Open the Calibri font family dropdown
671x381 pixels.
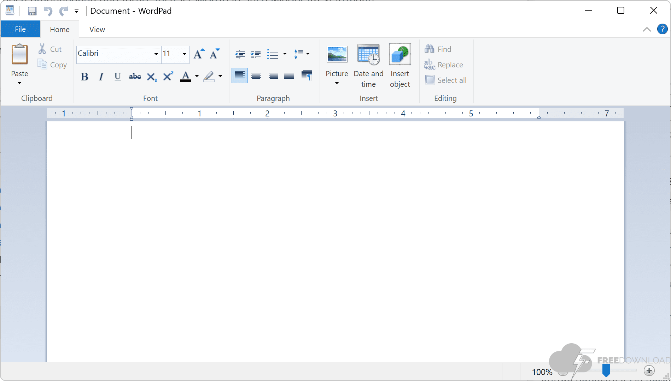[x=156, y=54]
